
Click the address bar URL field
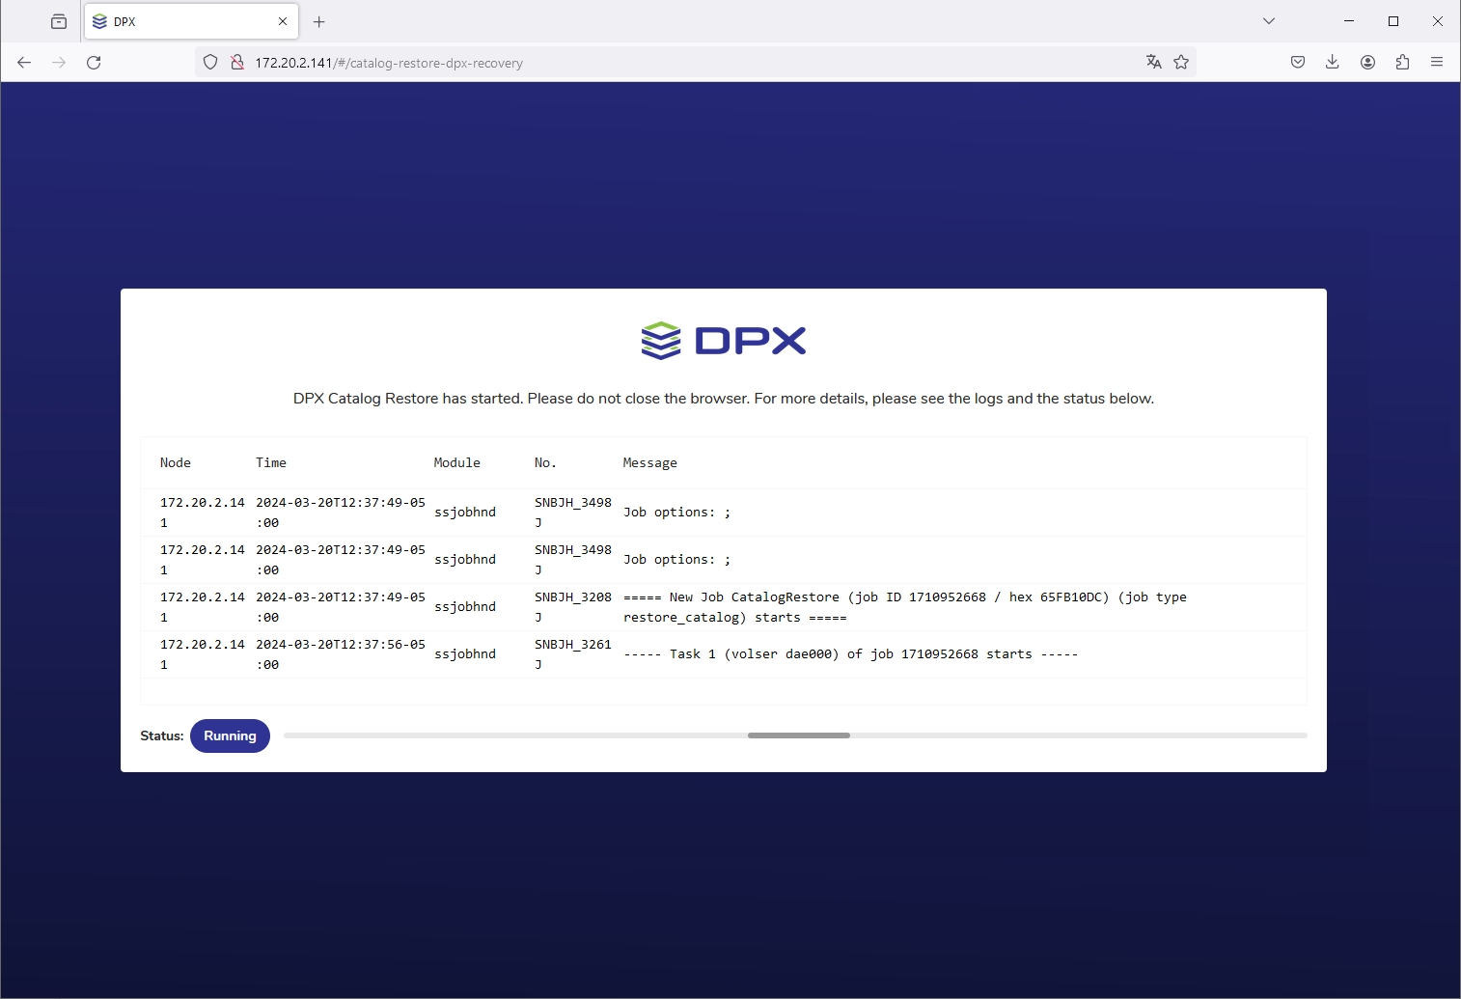tap(675, 63)
